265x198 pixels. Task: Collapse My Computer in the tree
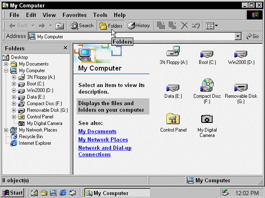pyautogui.click(x=6, y=71)
